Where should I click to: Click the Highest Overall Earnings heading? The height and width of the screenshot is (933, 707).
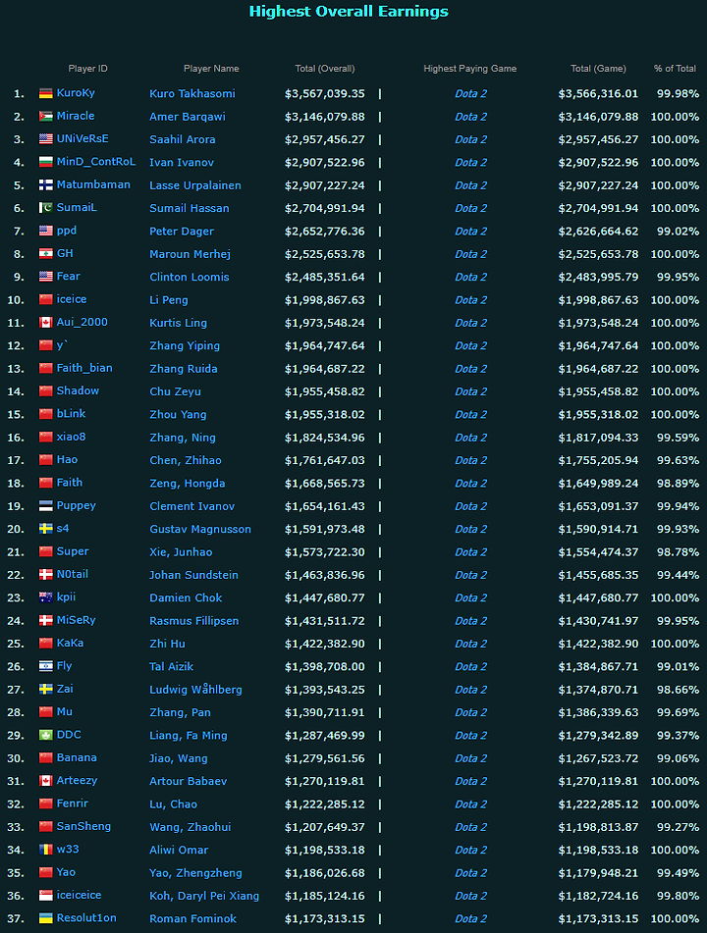349,12
